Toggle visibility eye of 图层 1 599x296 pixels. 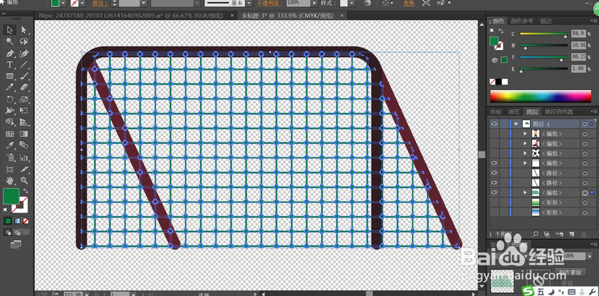click(x=494, y=124)
